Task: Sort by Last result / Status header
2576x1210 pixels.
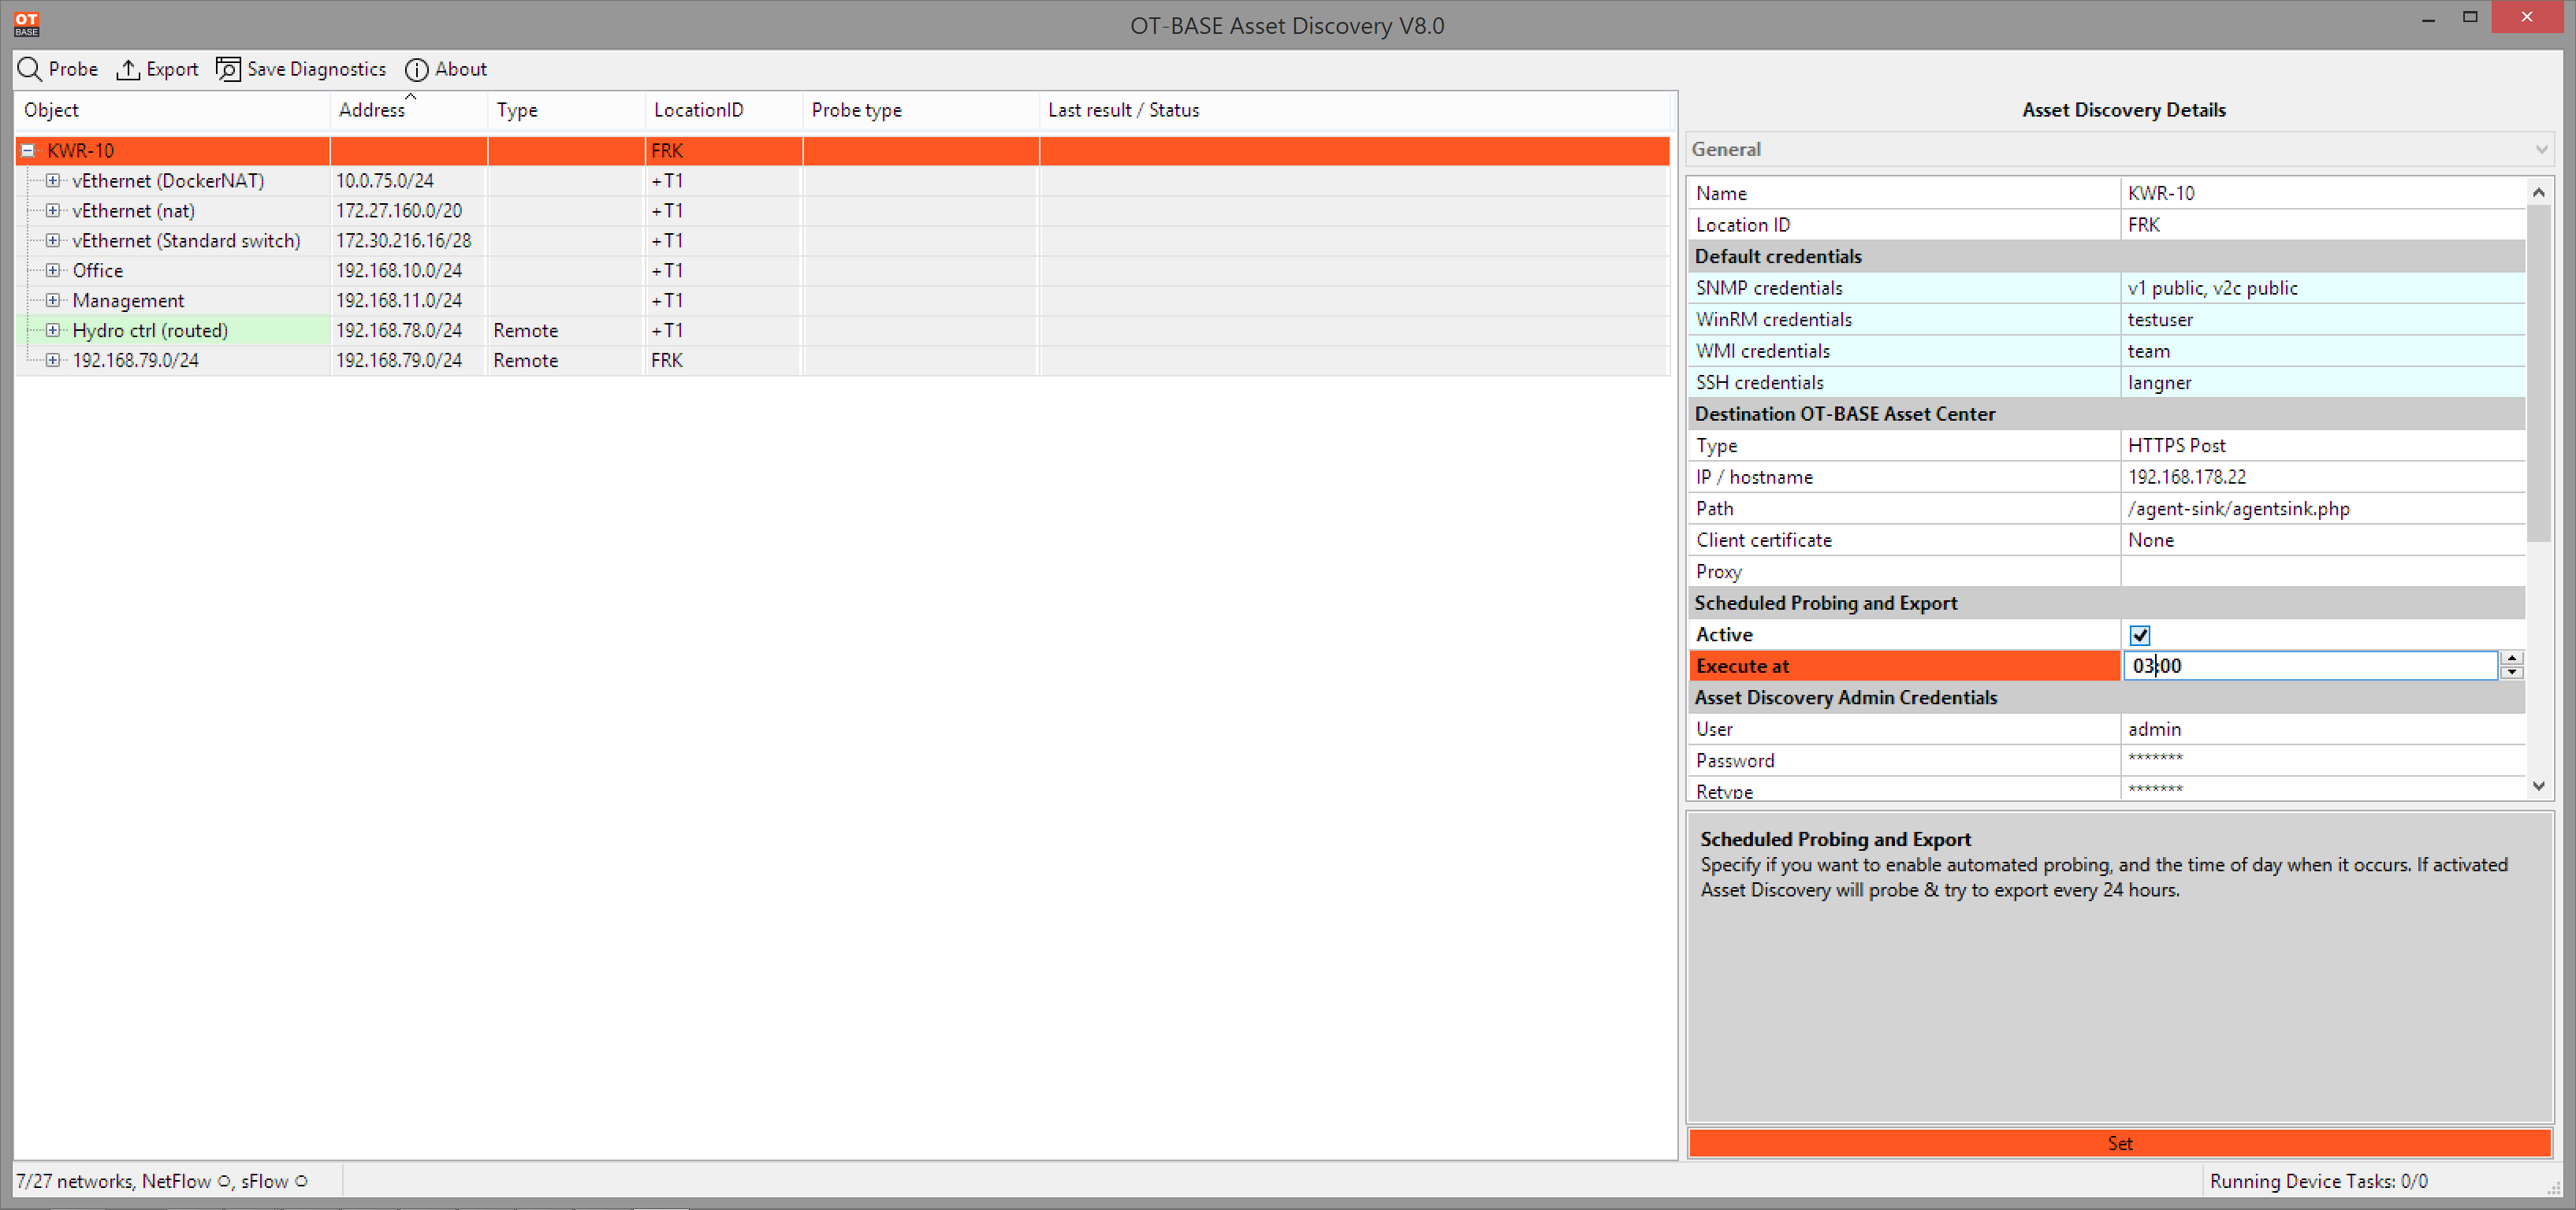Action: point(1355,110)
